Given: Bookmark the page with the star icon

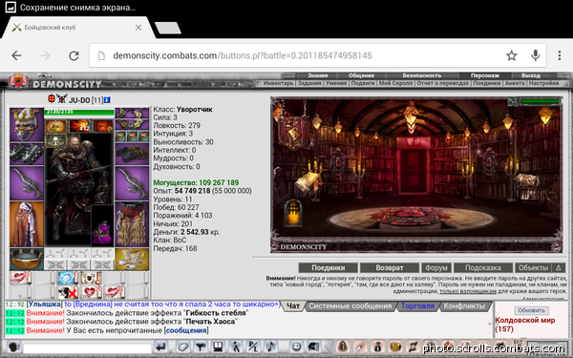Looking at the screenshot, I should tap(511, 55).
